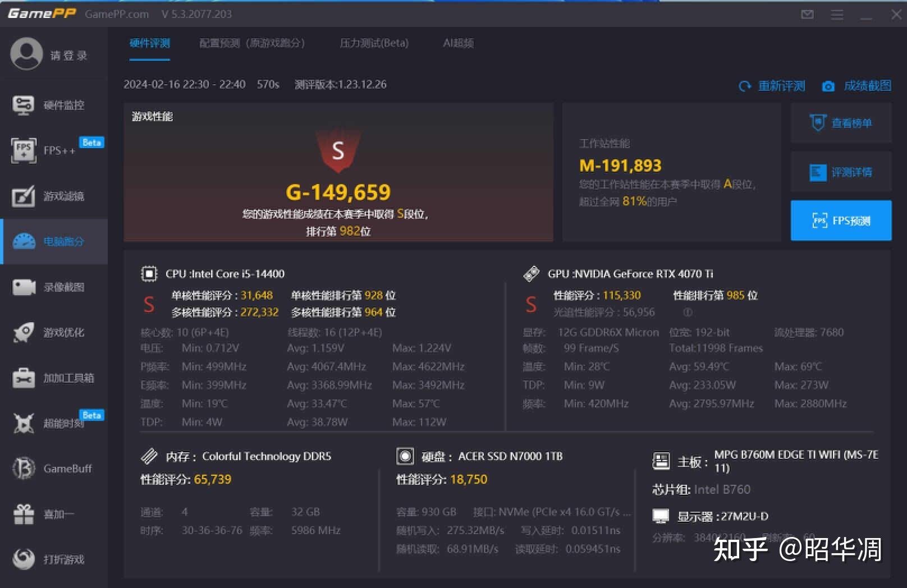This screenshot has width=907, height=588.
Task: Click the Beta badge next to FPS++
Action: pos(91,143)
